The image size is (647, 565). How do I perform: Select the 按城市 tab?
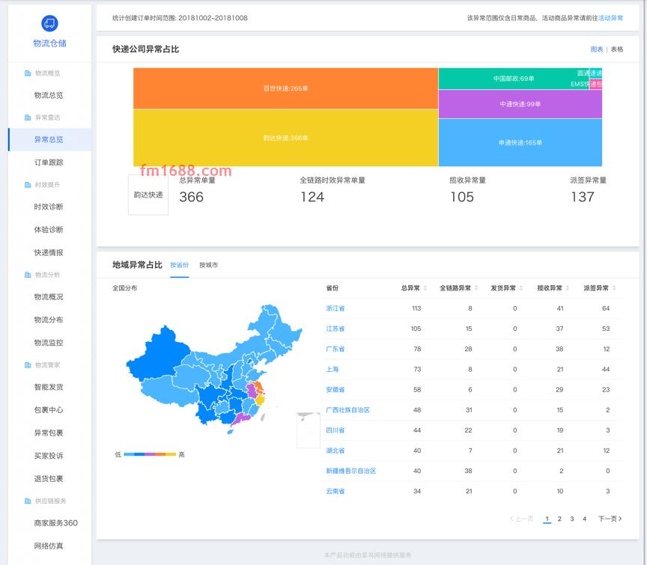[x=208, y=265]
